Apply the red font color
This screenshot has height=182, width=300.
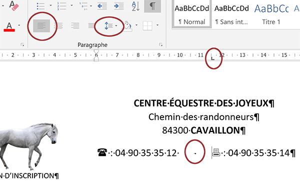[x=9, y=27]
